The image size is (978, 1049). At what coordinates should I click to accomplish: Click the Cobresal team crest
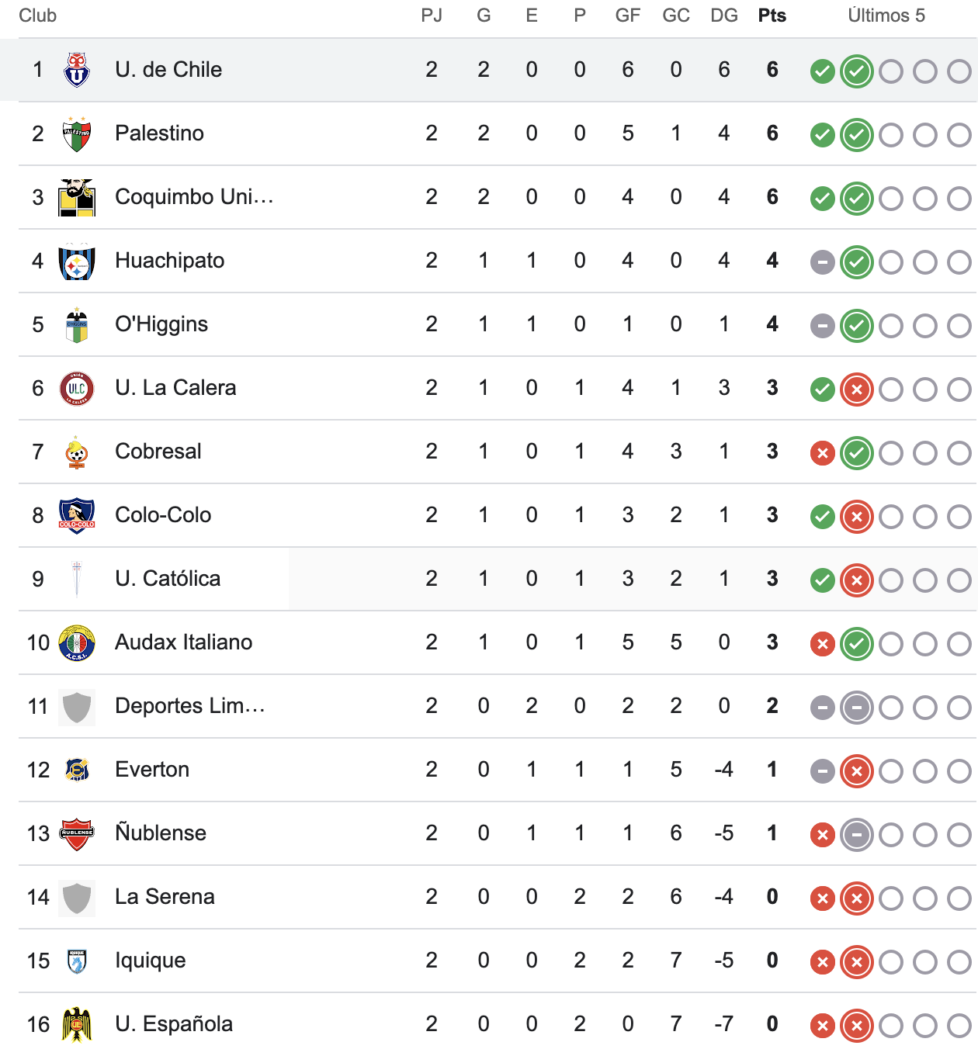pos(75,452)
